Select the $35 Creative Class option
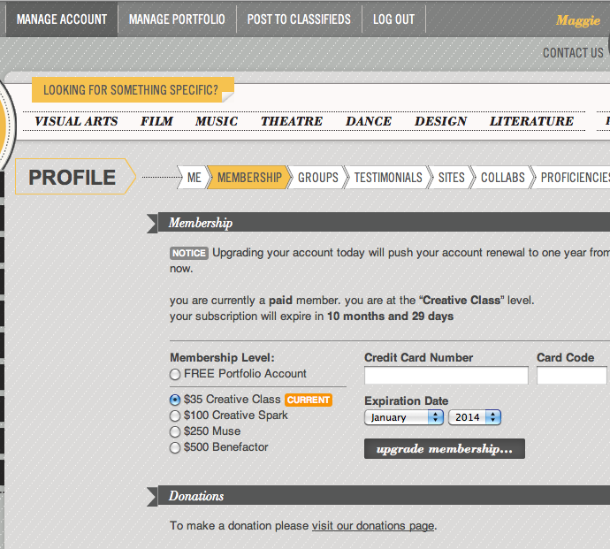The height and width of the screenshot is (549, 610). pyautogui.click(x=175, y=400)
